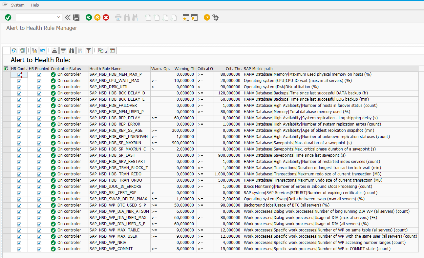Click the Health Rule Name column header
The height and width of the screenshot is (258, 424).
(120, 69)
